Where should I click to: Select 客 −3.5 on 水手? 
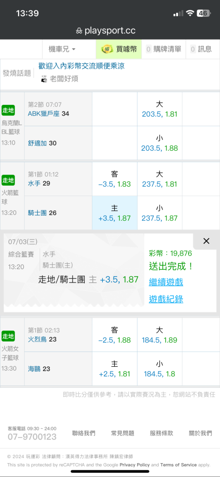pos(115,179)
